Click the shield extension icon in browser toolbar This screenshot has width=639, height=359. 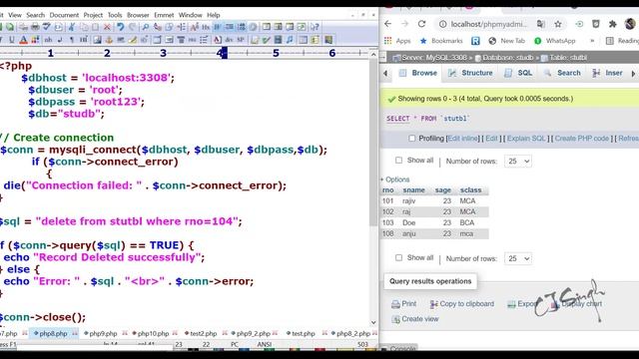[596, 24]
